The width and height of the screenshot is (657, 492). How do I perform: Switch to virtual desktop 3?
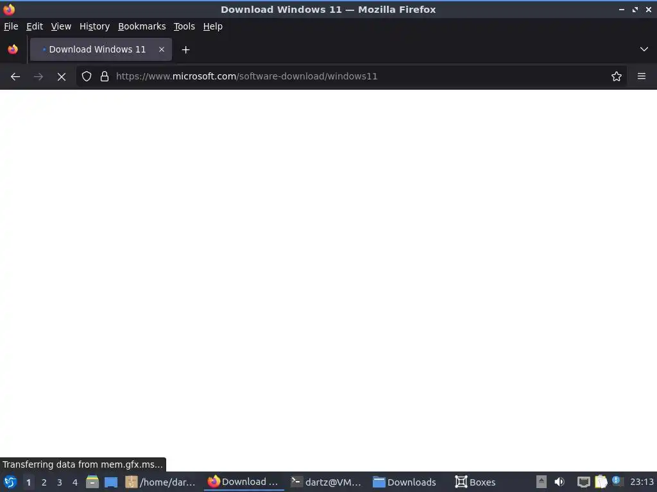(x=60, y=482)
